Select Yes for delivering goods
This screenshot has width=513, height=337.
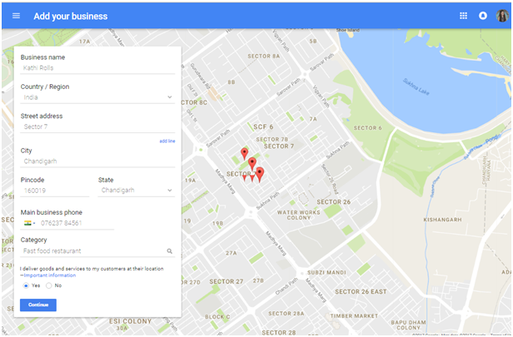[x=26, y=285]
